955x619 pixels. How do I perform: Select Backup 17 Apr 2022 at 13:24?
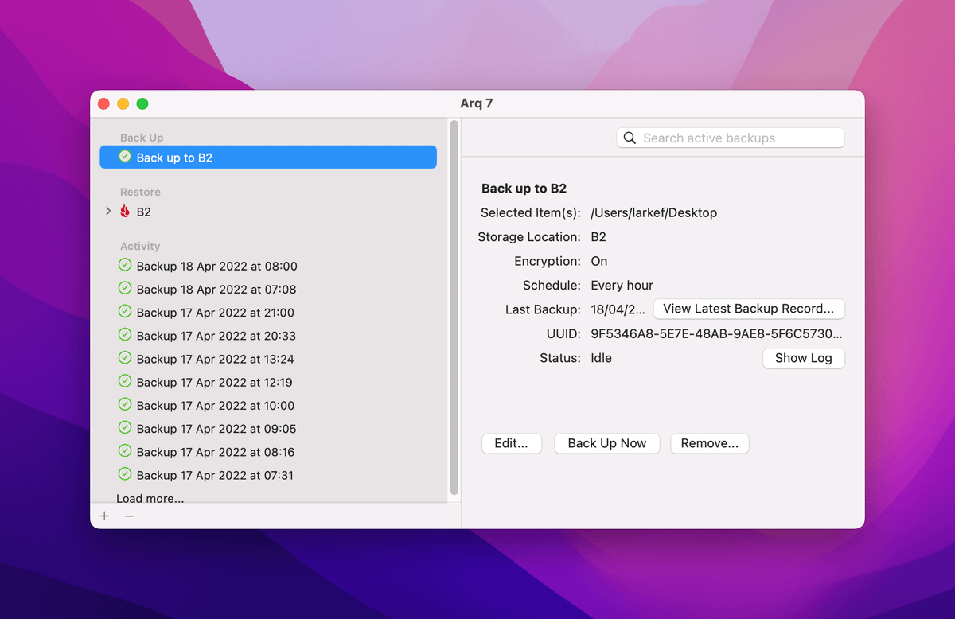click(x=215, y=359)
